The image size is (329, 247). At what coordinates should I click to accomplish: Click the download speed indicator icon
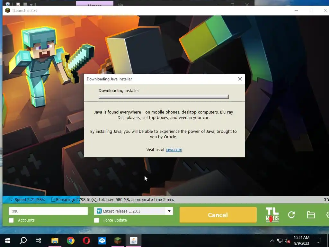11,200
